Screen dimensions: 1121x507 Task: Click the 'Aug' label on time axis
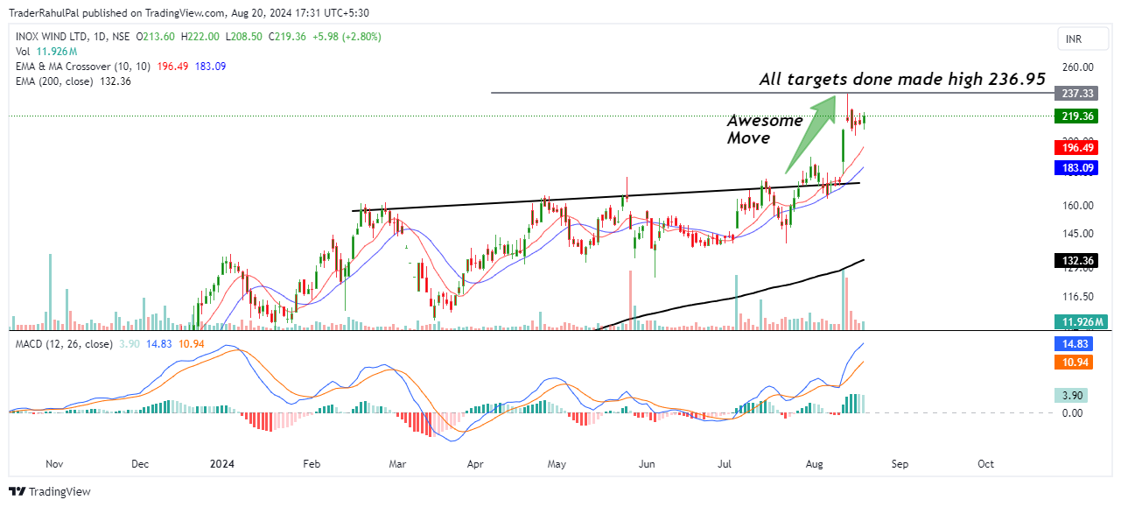click(816, 464)
